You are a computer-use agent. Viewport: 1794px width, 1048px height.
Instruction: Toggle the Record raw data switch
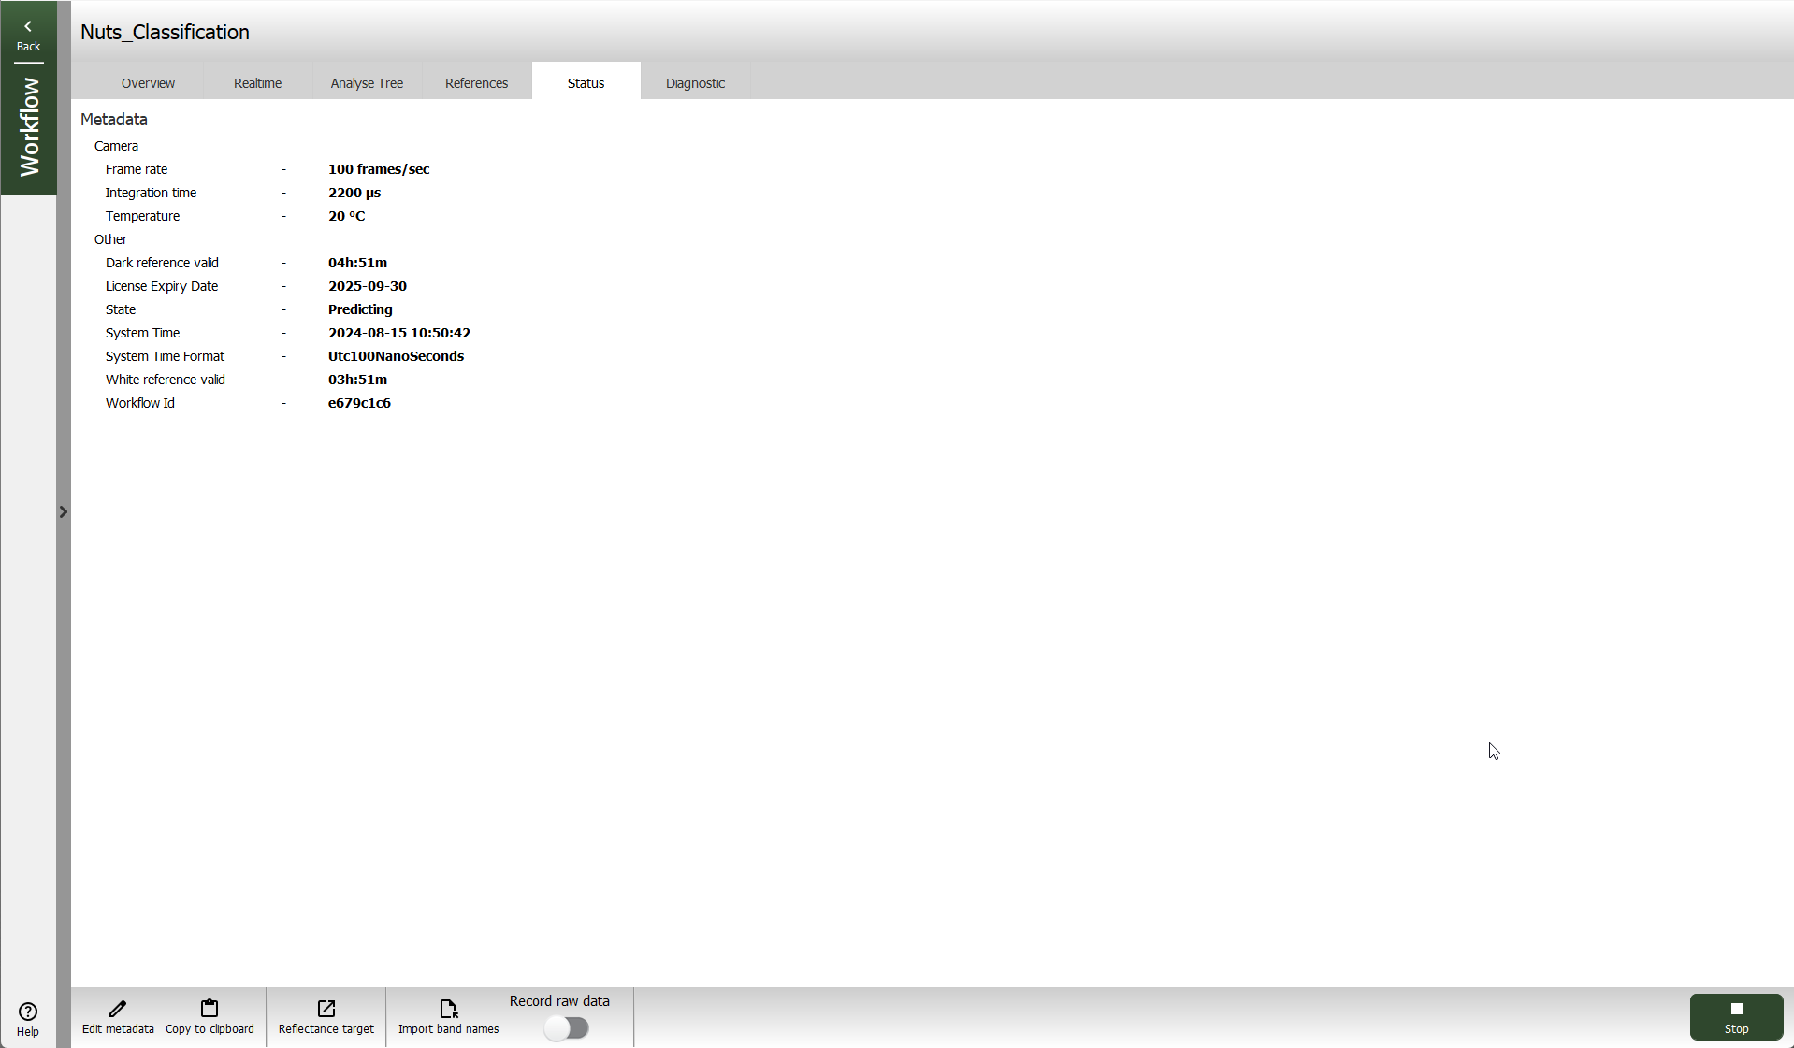click(x=567, y=1028)
